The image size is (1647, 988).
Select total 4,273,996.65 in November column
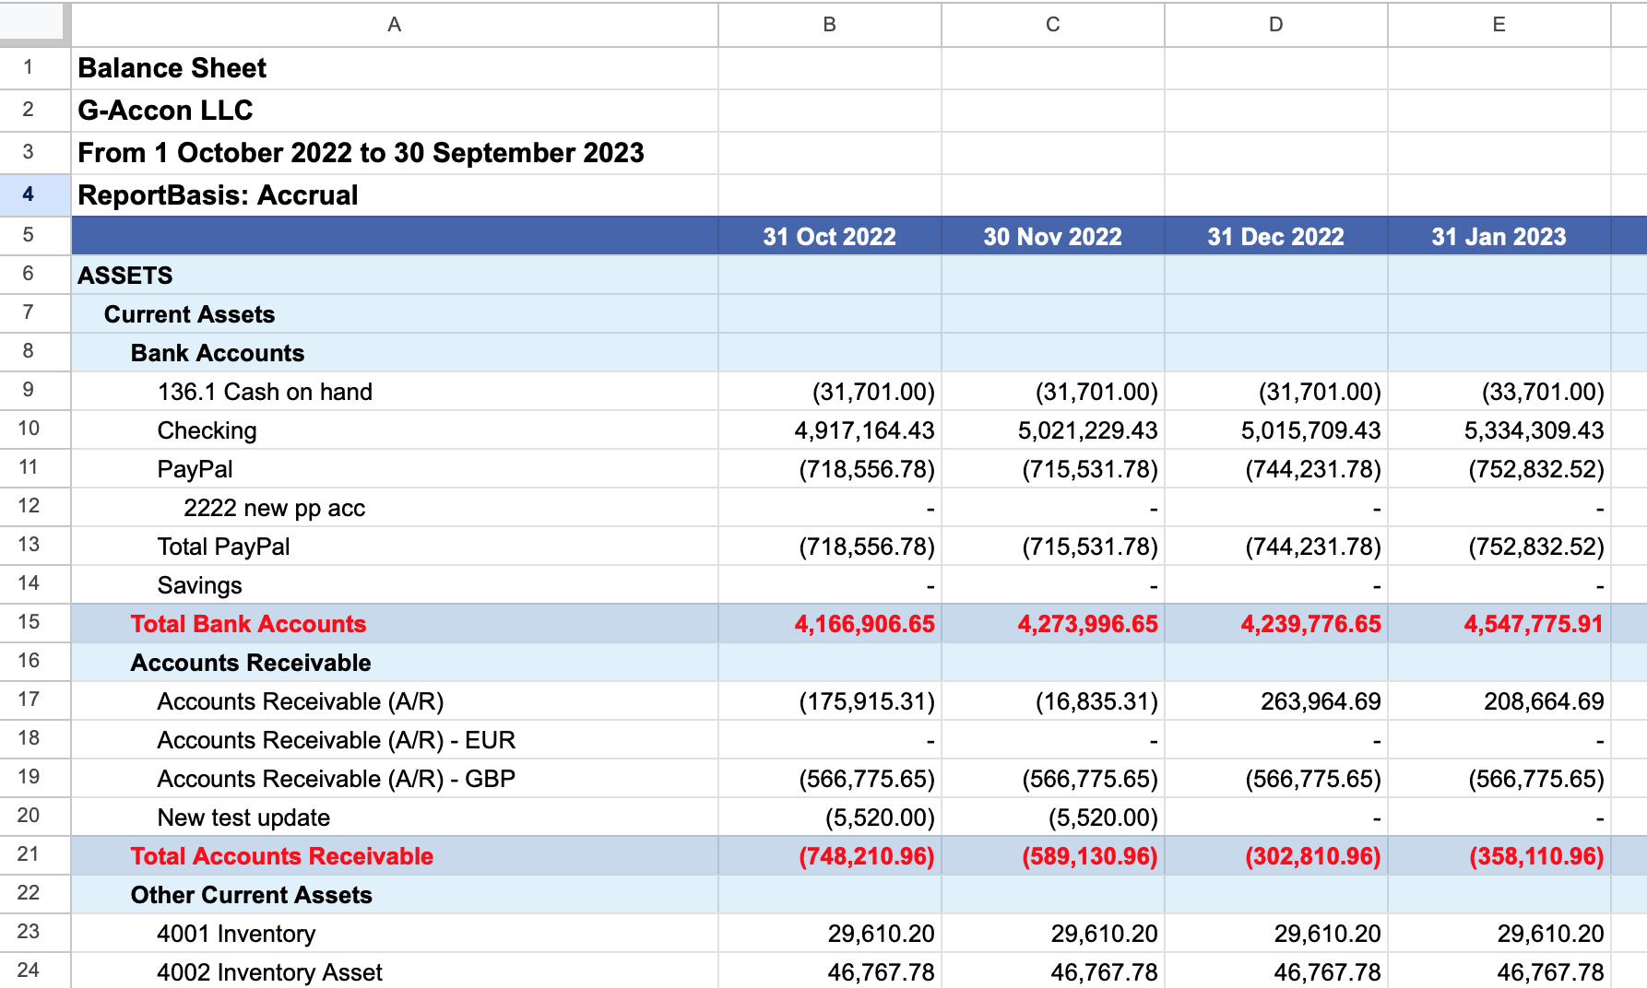[x=1053, y=624]
